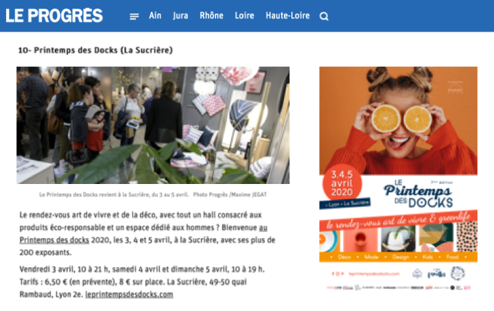
Task: Click the orange Déco Mode Design banner
Action: click(x=398, y=257)
